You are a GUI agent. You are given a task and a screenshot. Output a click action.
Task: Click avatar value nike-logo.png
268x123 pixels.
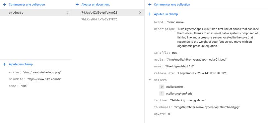pyautogui.click(x=42, y=72)
